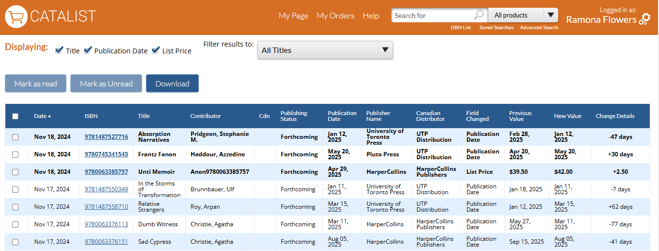Open ISBN link 9781487558710
The height and width of the screenshot is (251, 659).
(106, 207)
